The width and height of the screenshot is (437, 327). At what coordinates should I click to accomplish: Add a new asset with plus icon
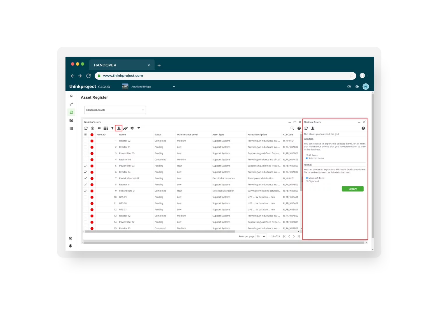(x=92, y=128)
